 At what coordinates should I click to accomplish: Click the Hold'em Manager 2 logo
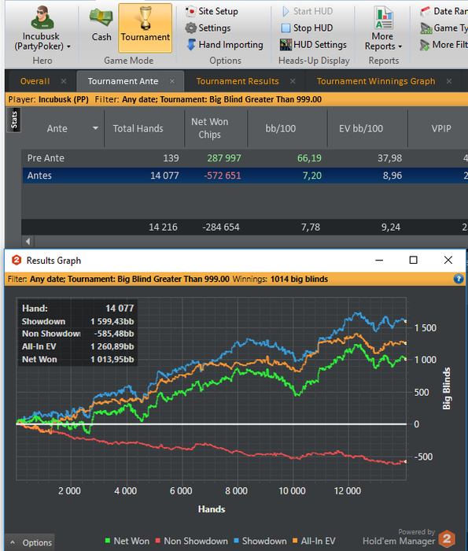(447, 538)
